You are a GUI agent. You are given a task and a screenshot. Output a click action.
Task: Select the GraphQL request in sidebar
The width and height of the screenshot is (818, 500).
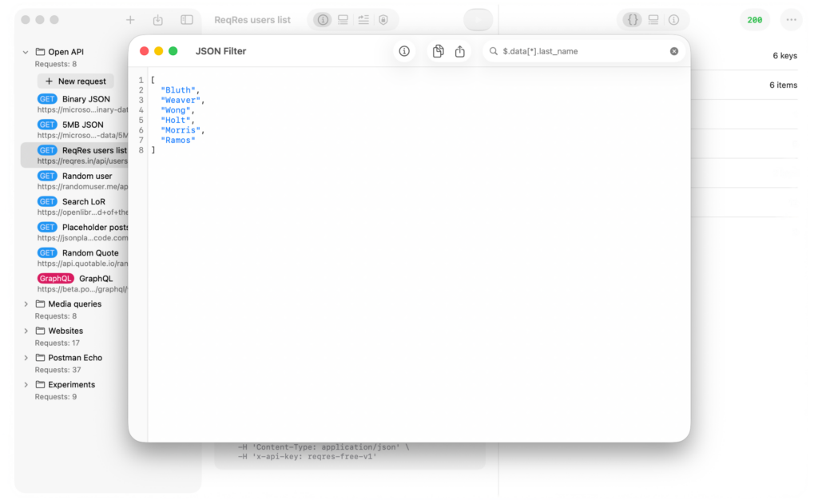point(95,279)
